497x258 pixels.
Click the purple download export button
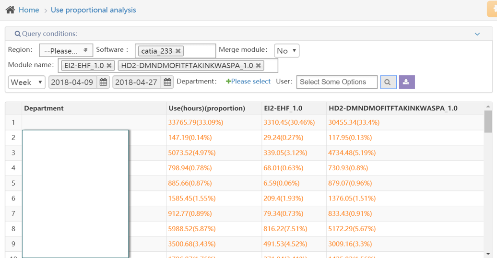[x=407, y=82]
